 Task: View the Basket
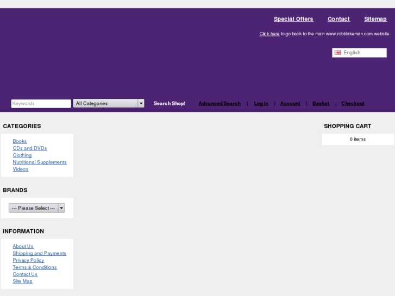coord(321,103)
